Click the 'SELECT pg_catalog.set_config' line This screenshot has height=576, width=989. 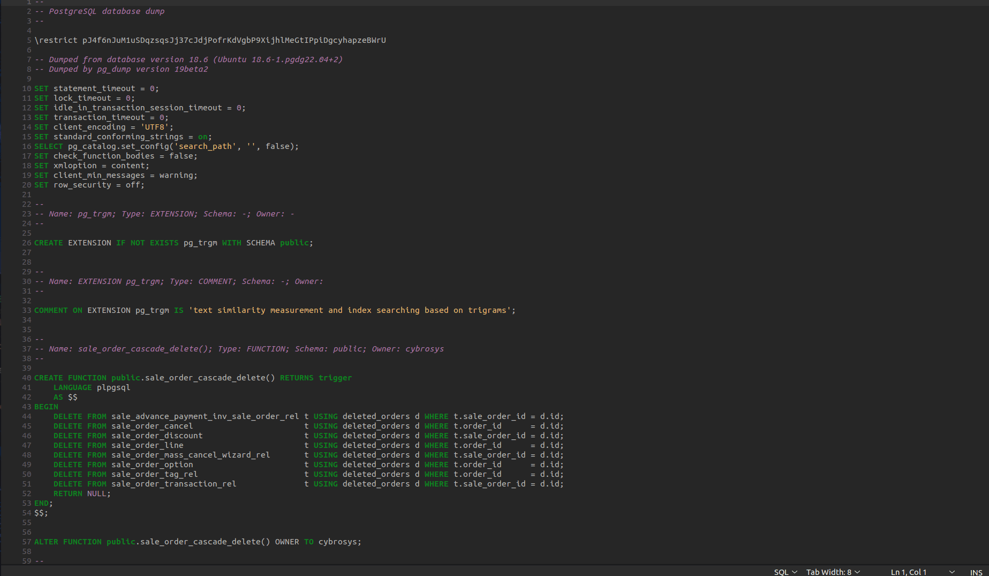pyautogui.click(x=167, y=146)
